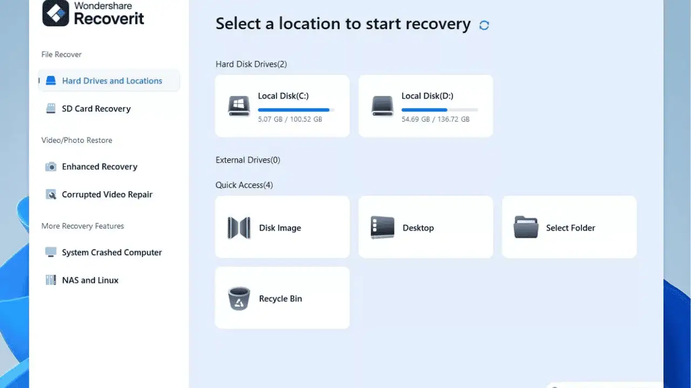Open Hard Drives and Locations section
Viewport: 691px width, 388px height.
point(109,81)
